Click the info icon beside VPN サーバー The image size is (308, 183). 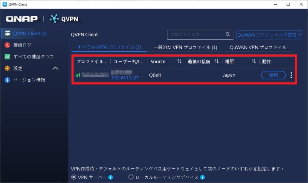point(110,177)
